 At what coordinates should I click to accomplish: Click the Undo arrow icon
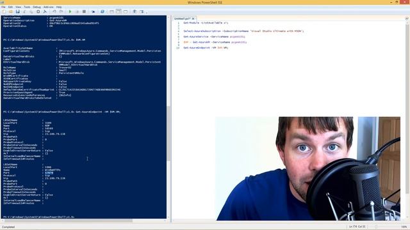tap(54, 11)
